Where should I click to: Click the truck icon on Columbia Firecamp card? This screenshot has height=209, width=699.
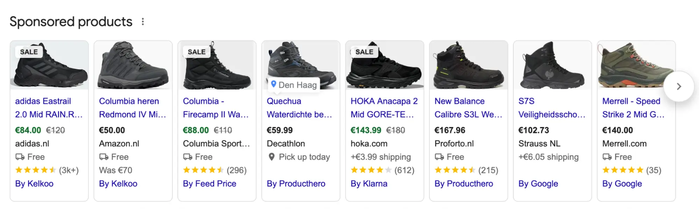187,157
